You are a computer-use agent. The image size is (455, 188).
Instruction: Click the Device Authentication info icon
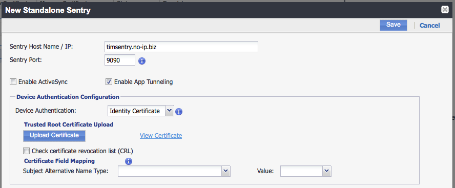(x=179, y=111)
